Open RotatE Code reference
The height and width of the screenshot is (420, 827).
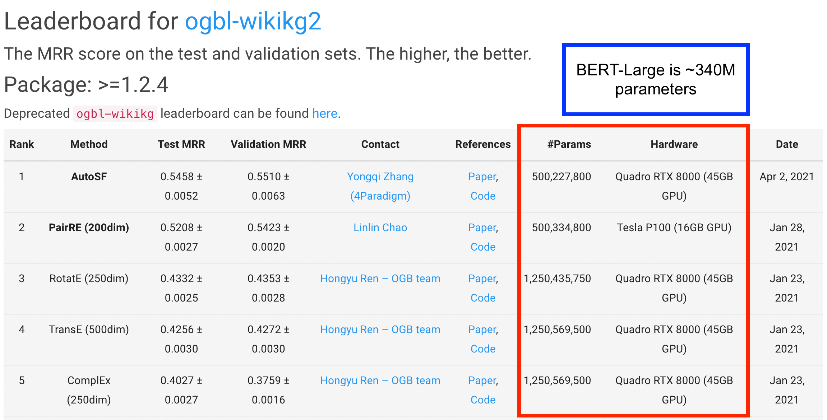click(483, 298)
